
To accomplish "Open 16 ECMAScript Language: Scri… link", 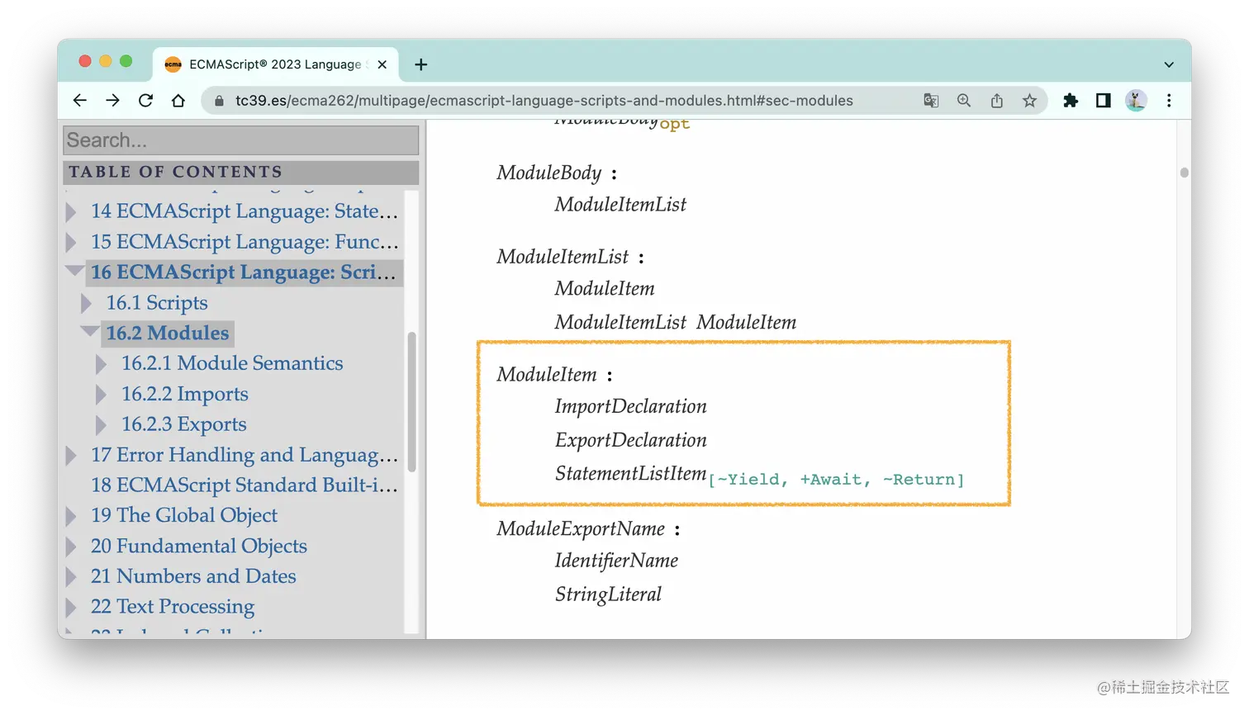I will pos(244,272).
